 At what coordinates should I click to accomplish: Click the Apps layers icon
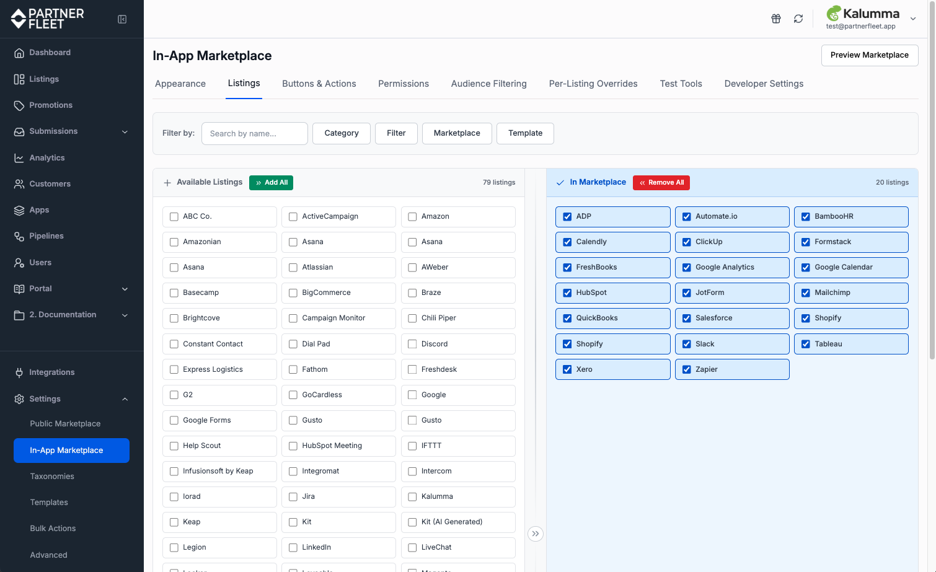(19, 210)
